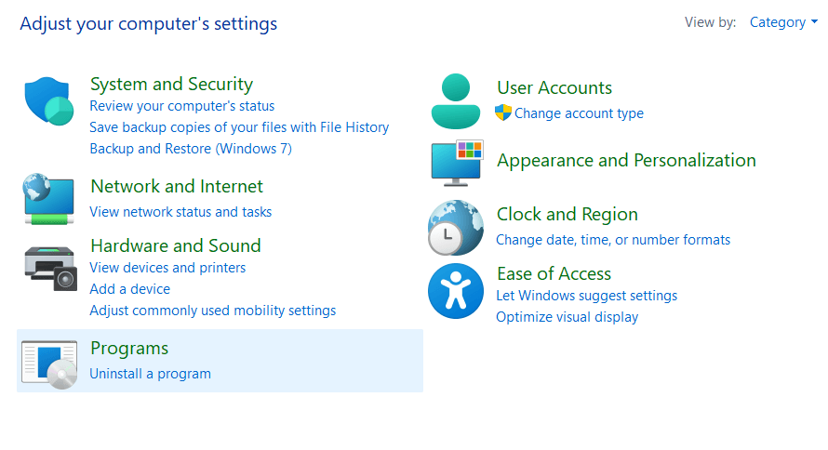The width and height of the screenshot is (828, 450).
Task: Click the arrow next to Category
Action: click(x=814, y=22)
